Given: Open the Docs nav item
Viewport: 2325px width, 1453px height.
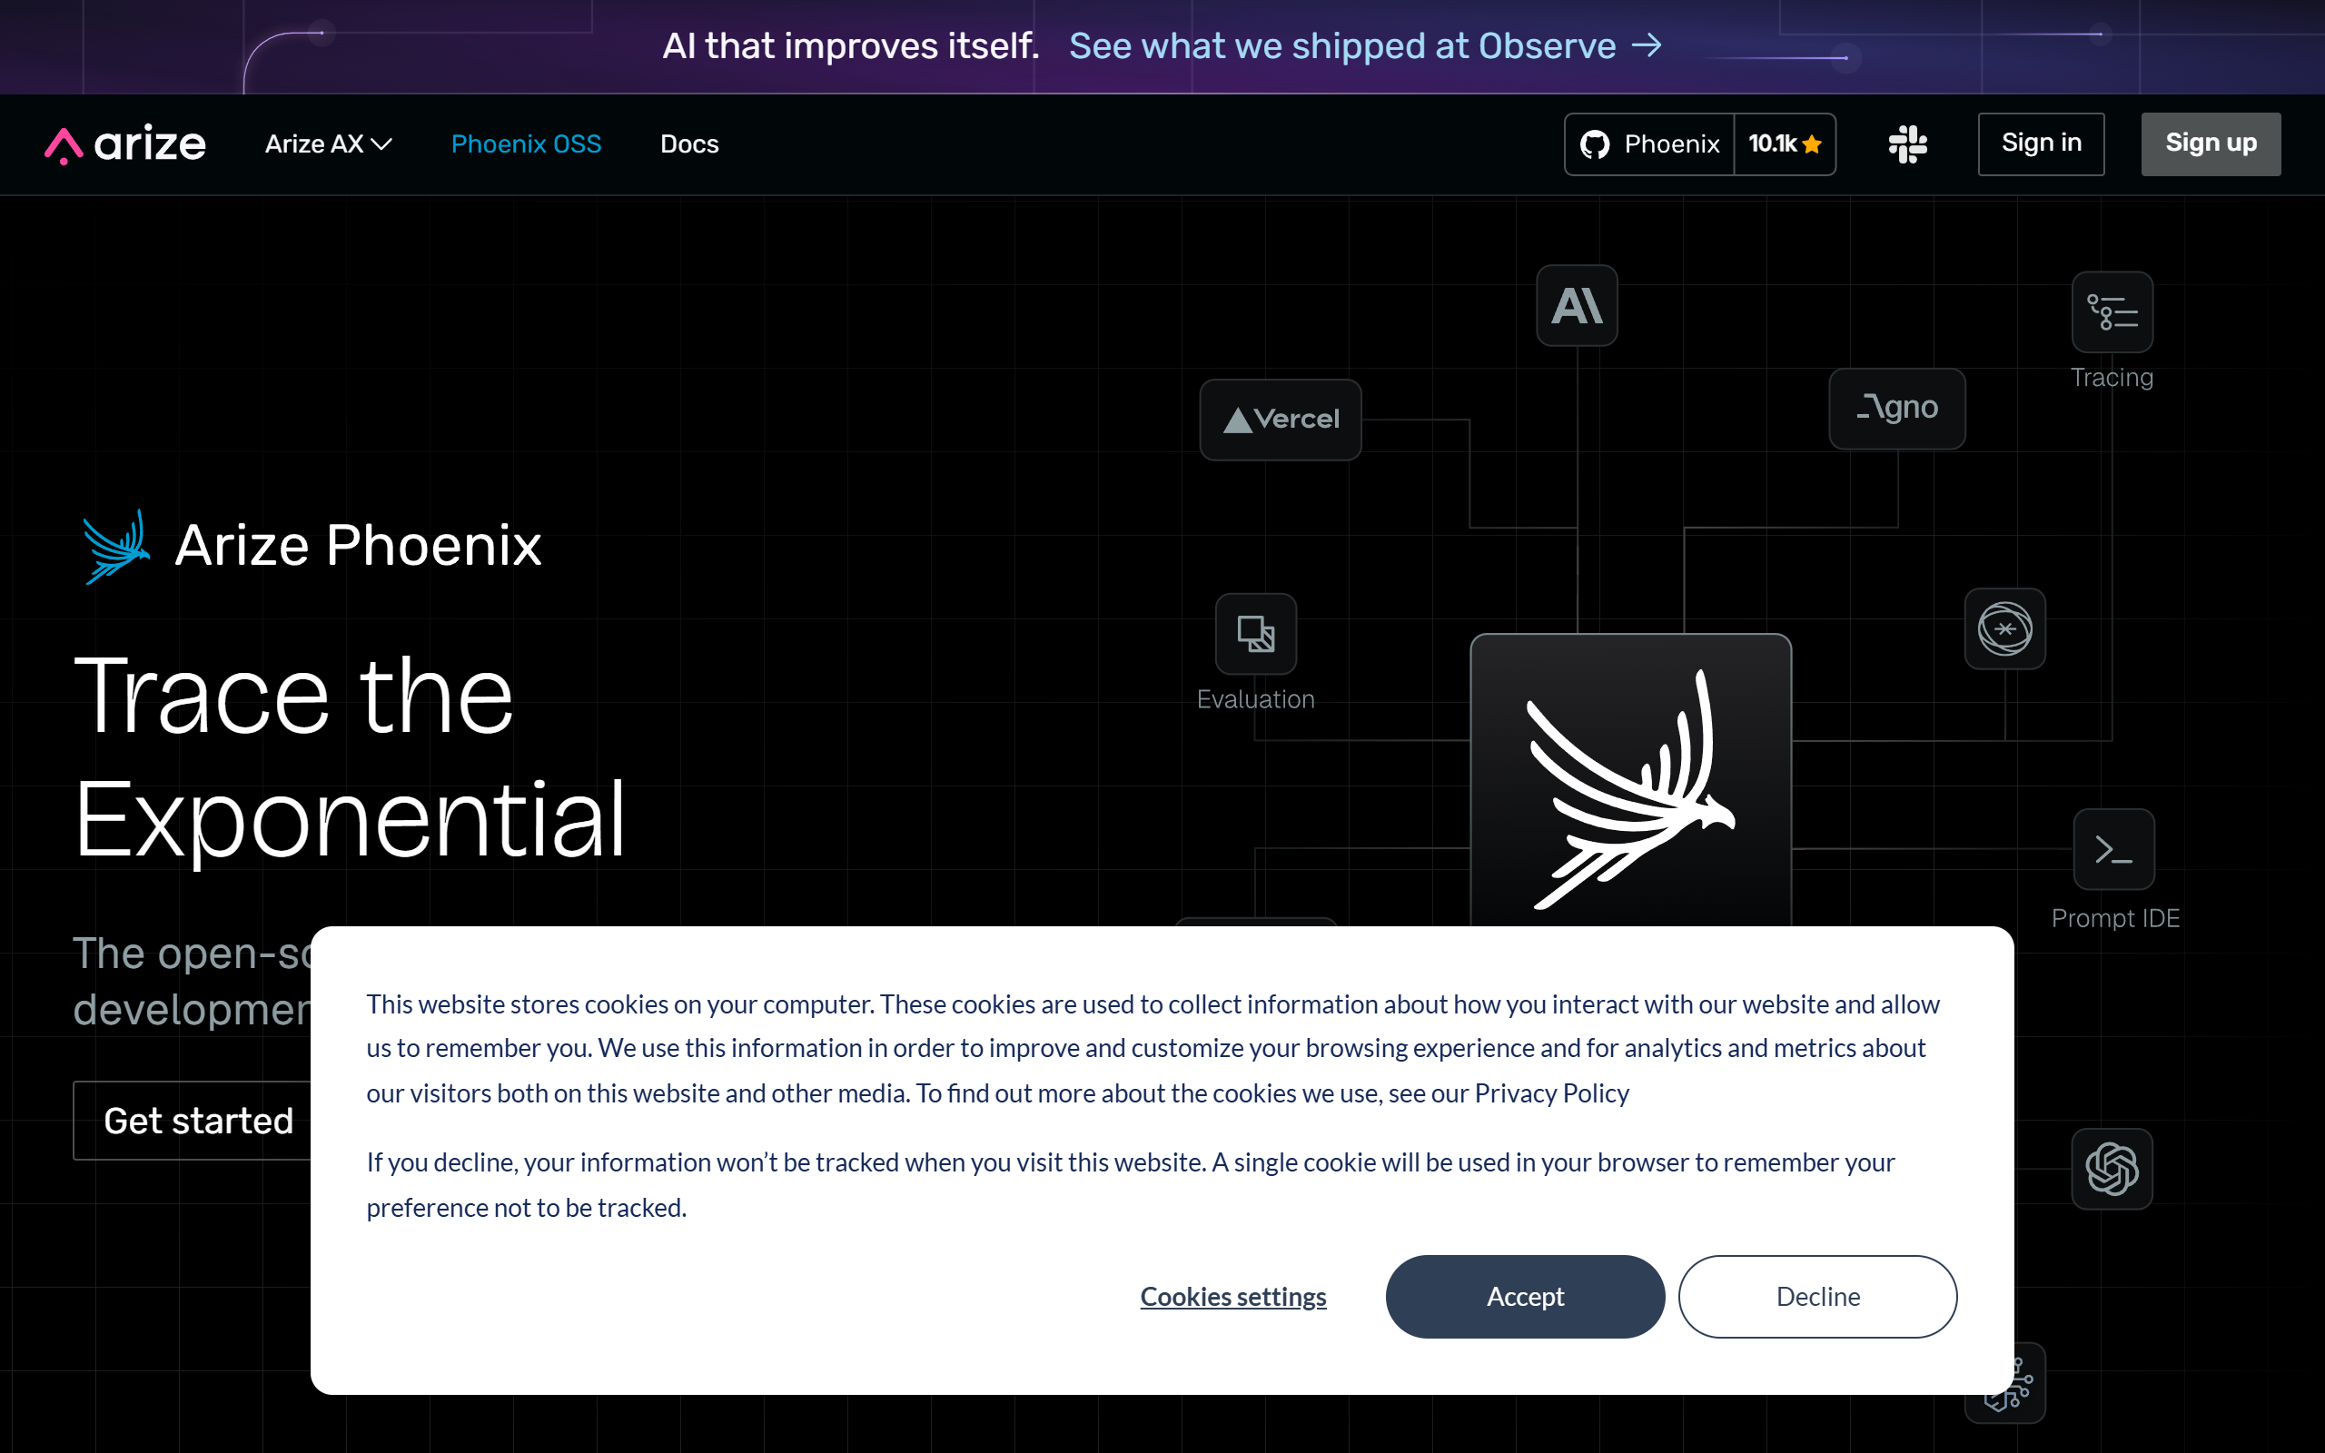Looking at the screenshot, I should [x=688, y=144].
